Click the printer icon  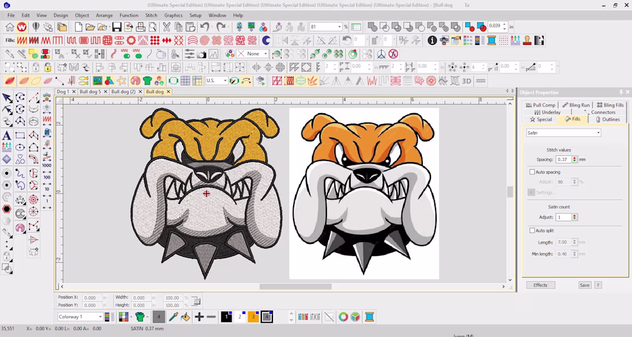coord(140,27)
